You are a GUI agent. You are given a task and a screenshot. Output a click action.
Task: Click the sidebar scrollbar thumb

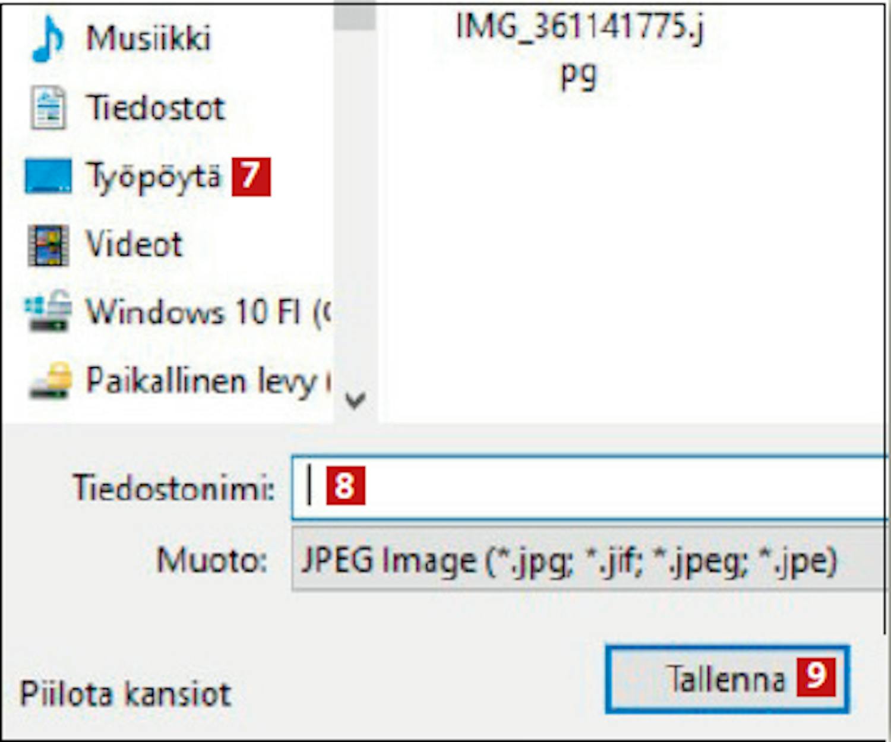pyautogui.click(x=355, y=15)
